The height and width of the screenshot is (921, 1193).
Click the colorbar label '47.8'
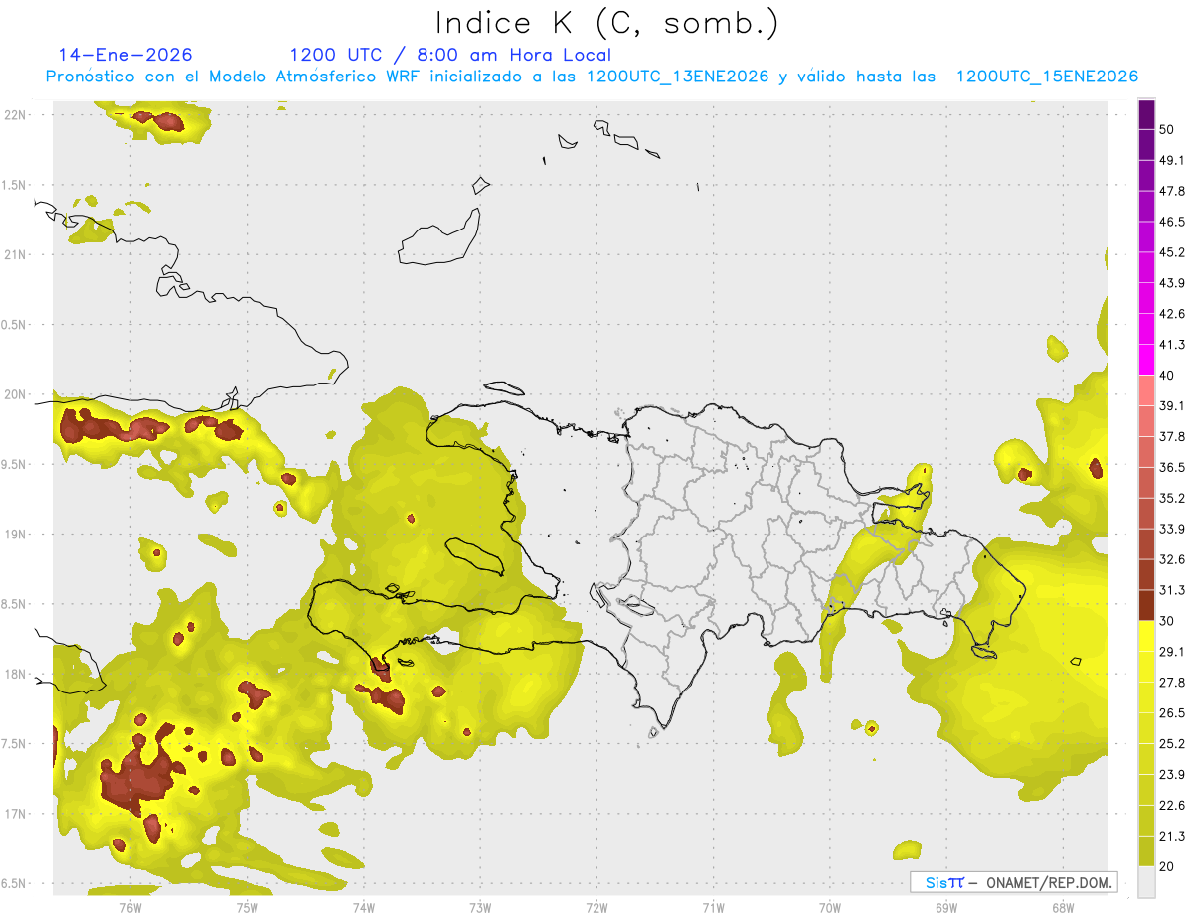click(1172, 192)
